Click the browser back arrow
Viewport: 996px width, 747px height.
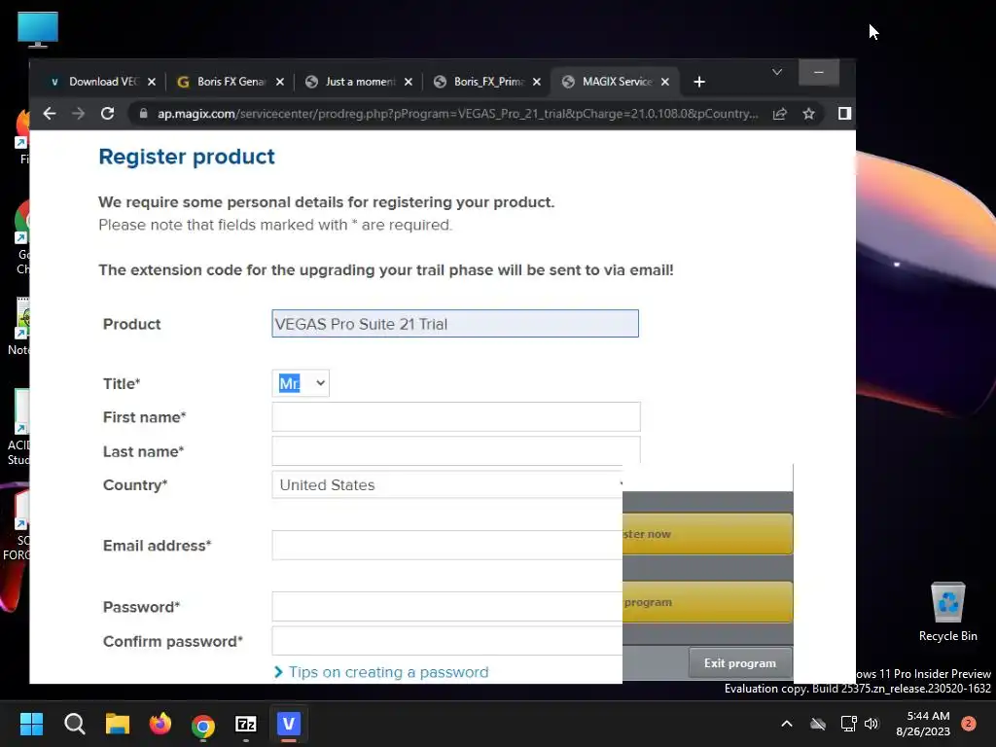[50, 114]
